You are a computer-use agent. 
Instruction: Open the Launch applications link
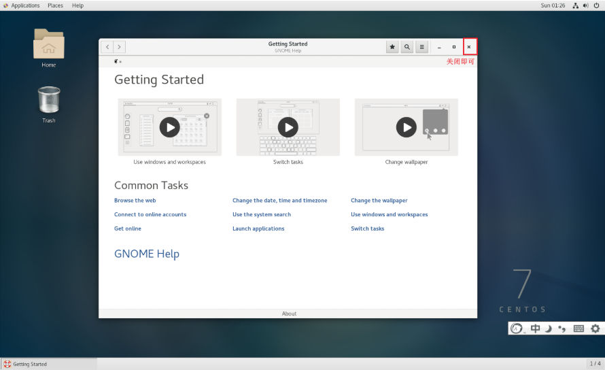pyautogui.click(x=258, y=229)
